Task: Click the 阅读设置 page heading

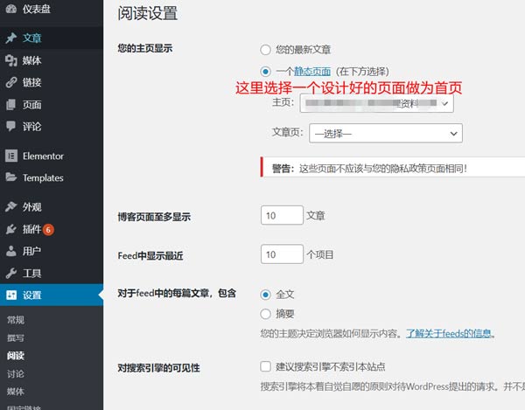Action: coord(148,14)
